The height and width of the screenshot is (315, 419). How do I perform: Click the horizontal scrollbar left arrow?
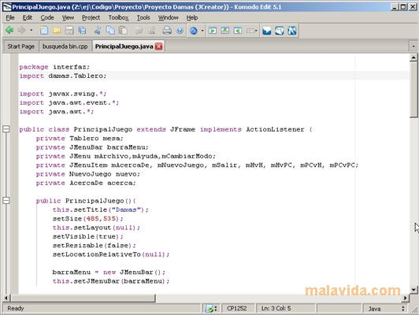tap(6, 298)
